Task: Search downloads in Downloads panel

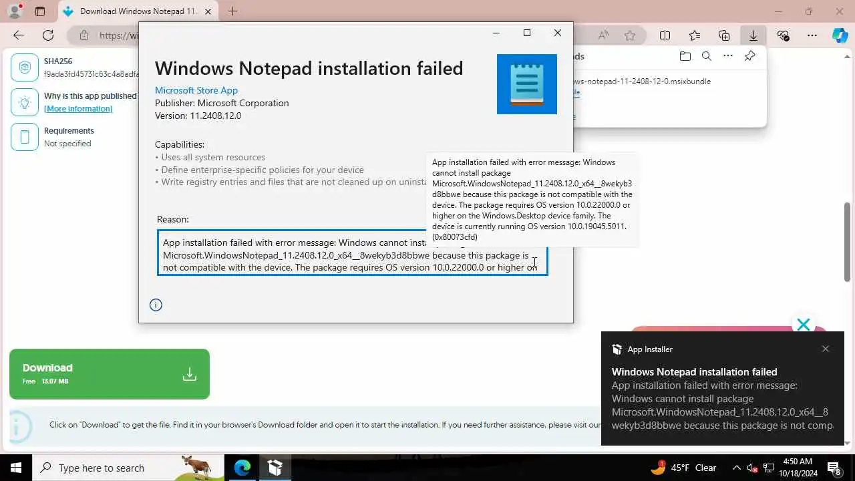Action: point(707,56)
